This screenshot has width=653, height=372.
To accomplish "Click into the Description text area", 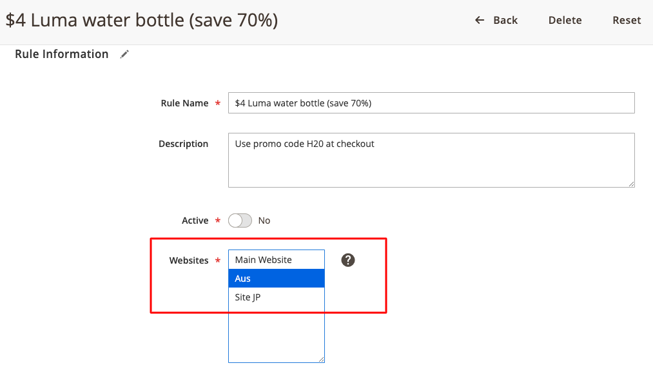I will [431, 160].
